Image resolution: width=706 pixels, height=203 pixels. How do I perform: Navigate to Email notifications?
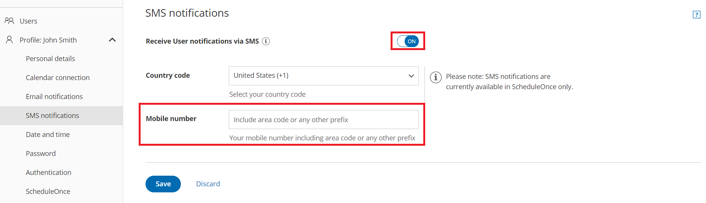[x=54, y=97]
